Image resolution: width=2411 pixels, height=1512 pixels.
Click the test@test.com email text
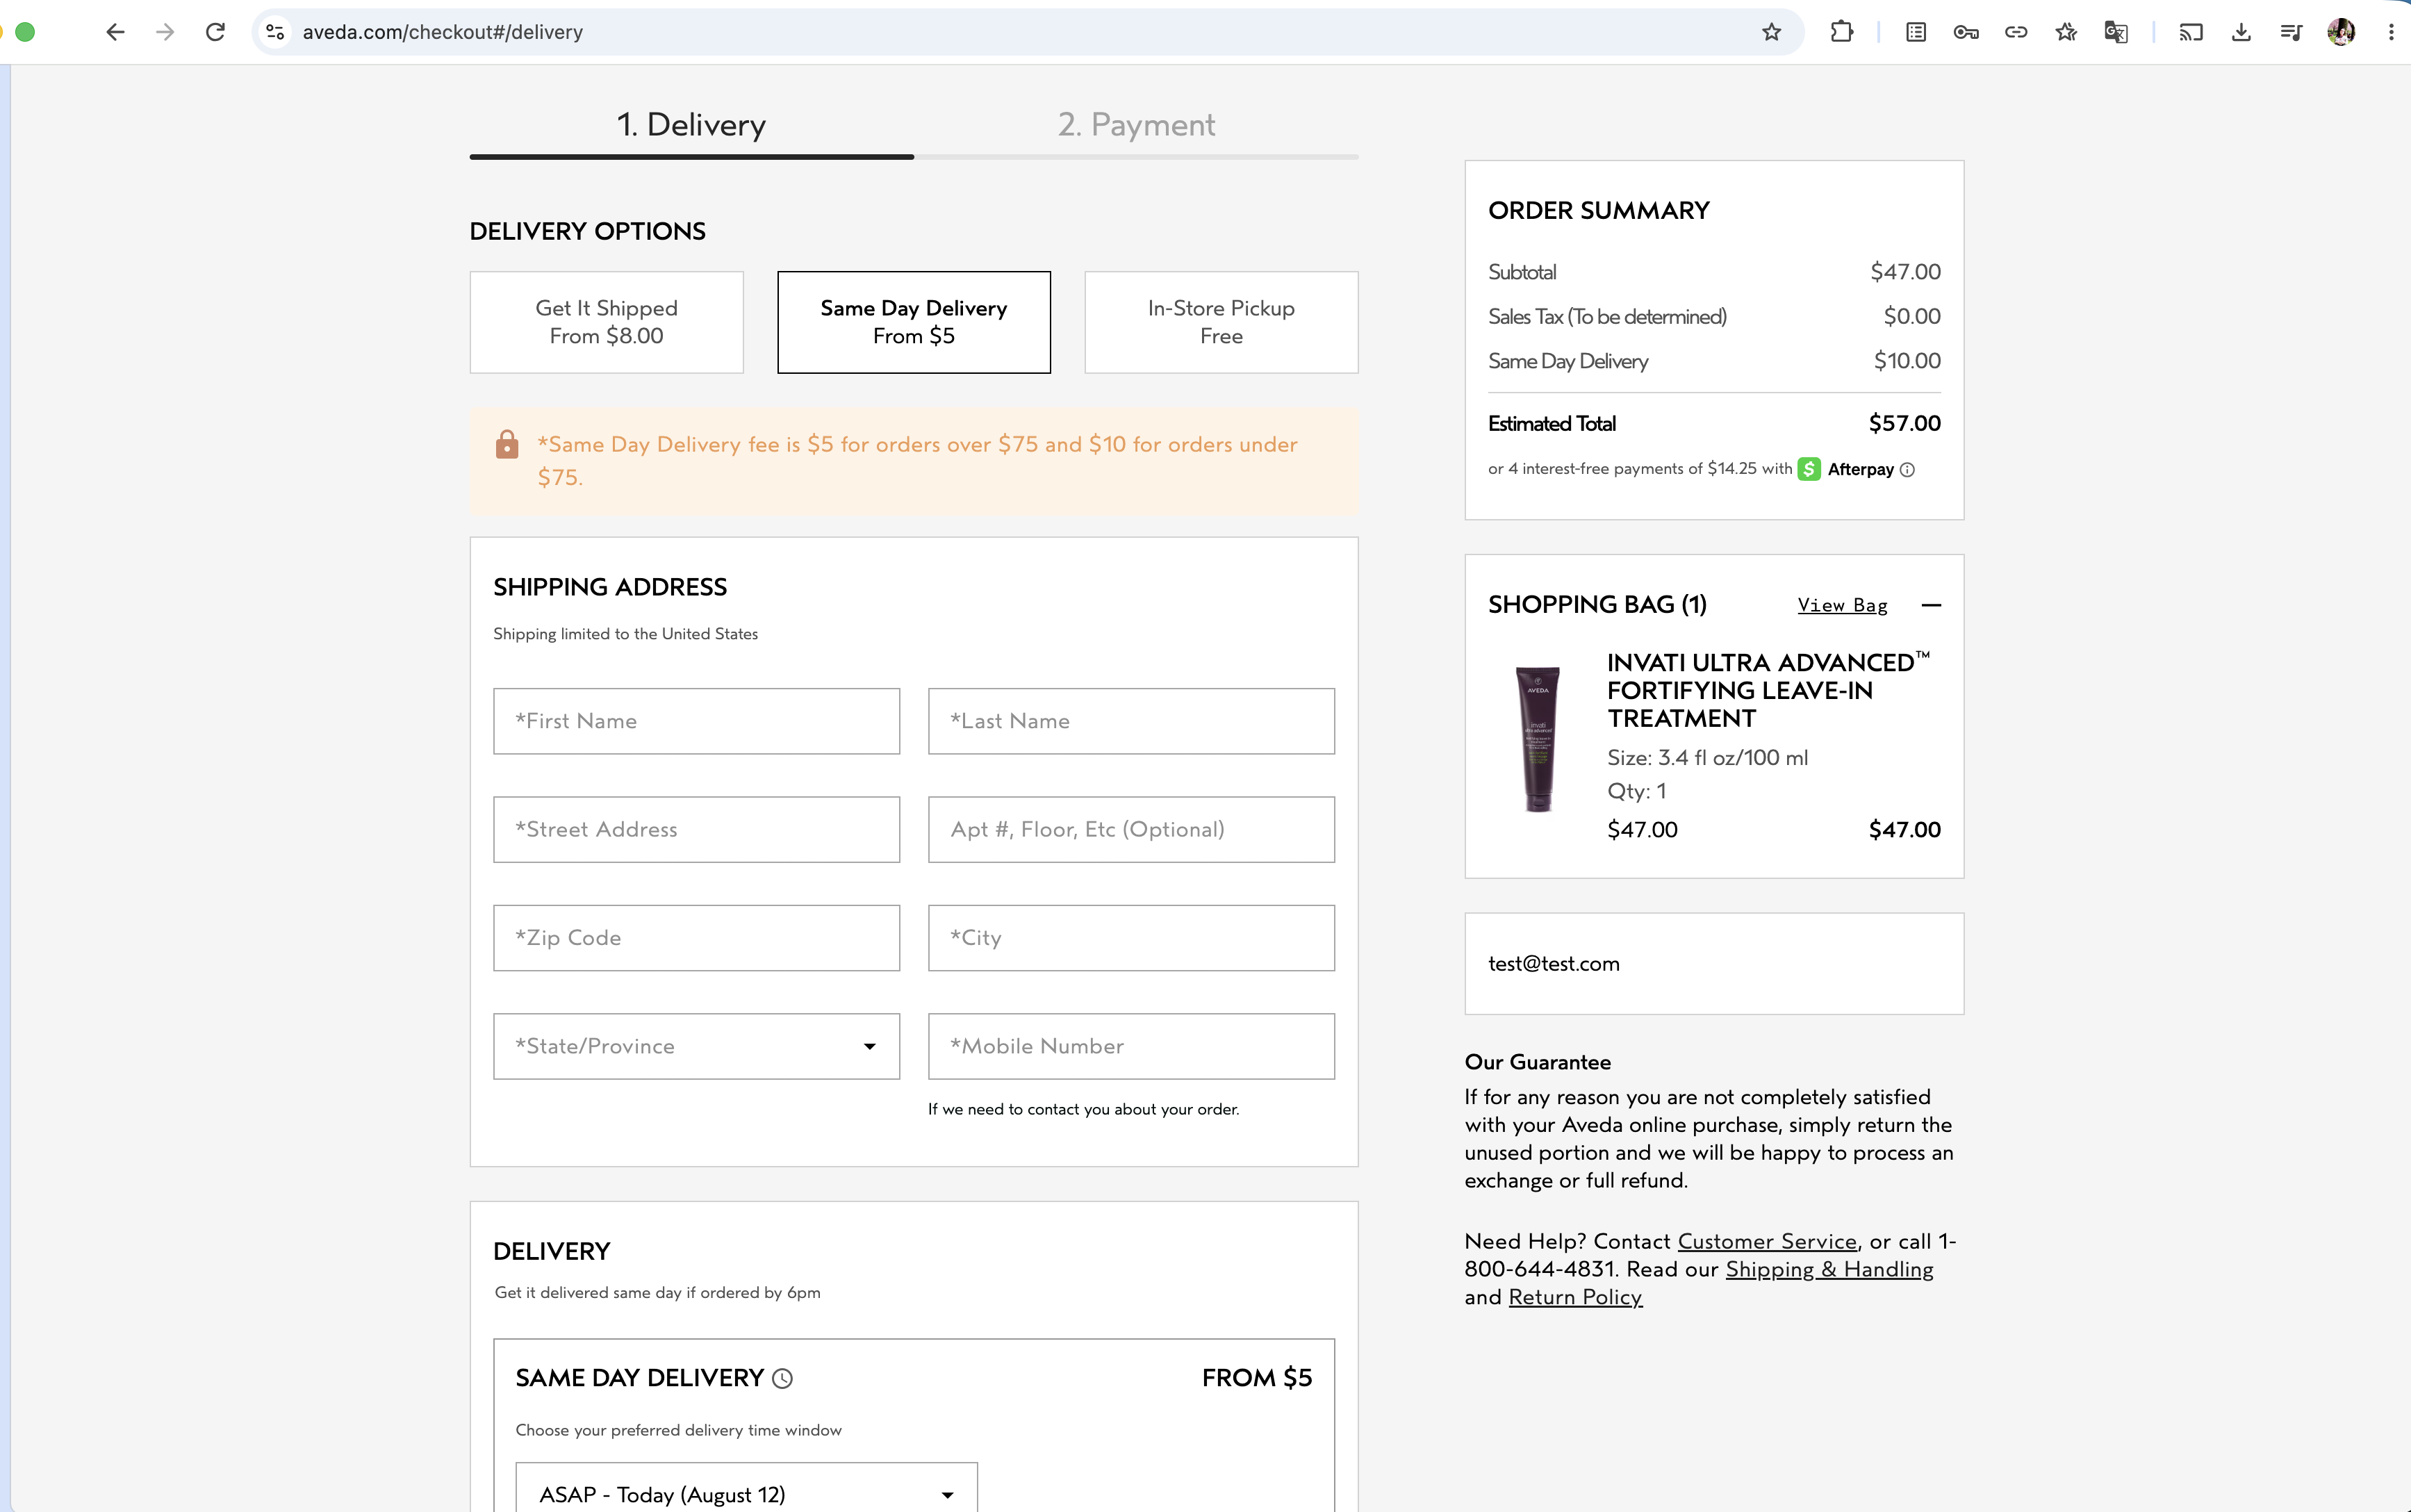pyautogui.click(x=1553, y=964)
